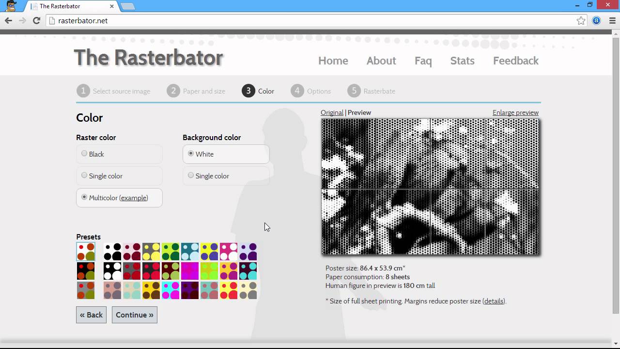The image size is (620, 349).
Task: Open the Multicolor example link
Action: coord(134,198)
